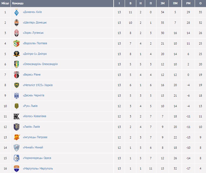Click the Shakhtar Donetsk club logo
The height and width of the screenshot is (173, 206).
pyautogui.click(x=16, y=23)
